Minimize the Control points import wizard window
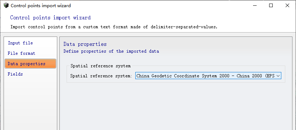This screenshot has width=296, height=130. (x=254, y=5)
